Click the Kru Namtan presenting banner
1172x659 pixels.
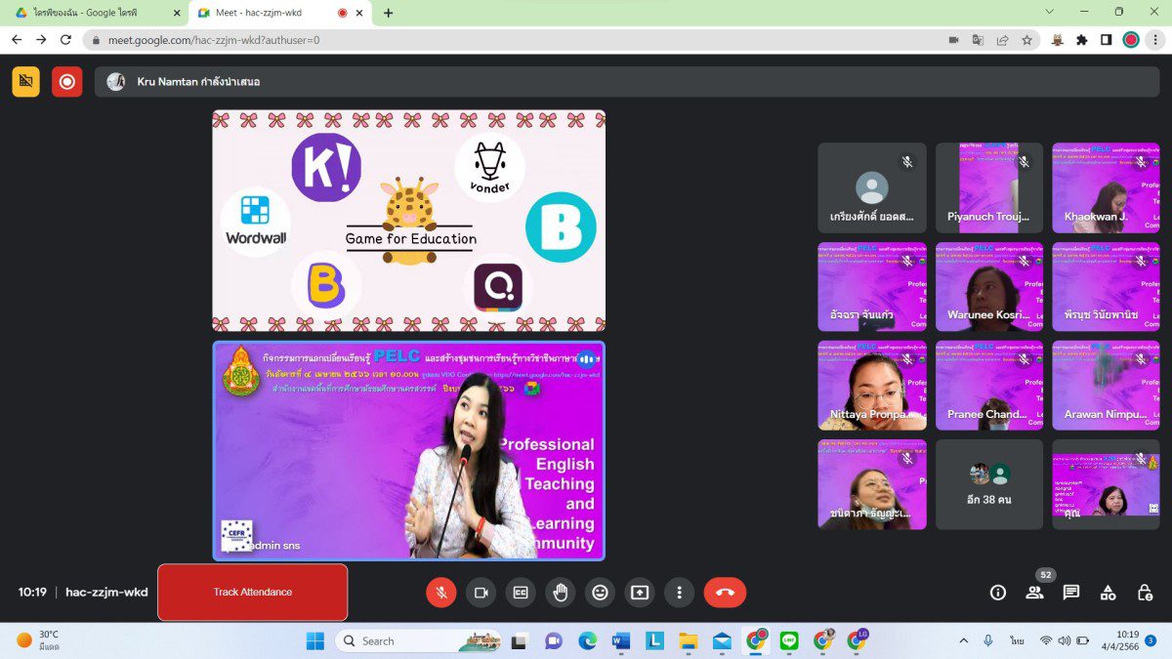click(625, 81)
